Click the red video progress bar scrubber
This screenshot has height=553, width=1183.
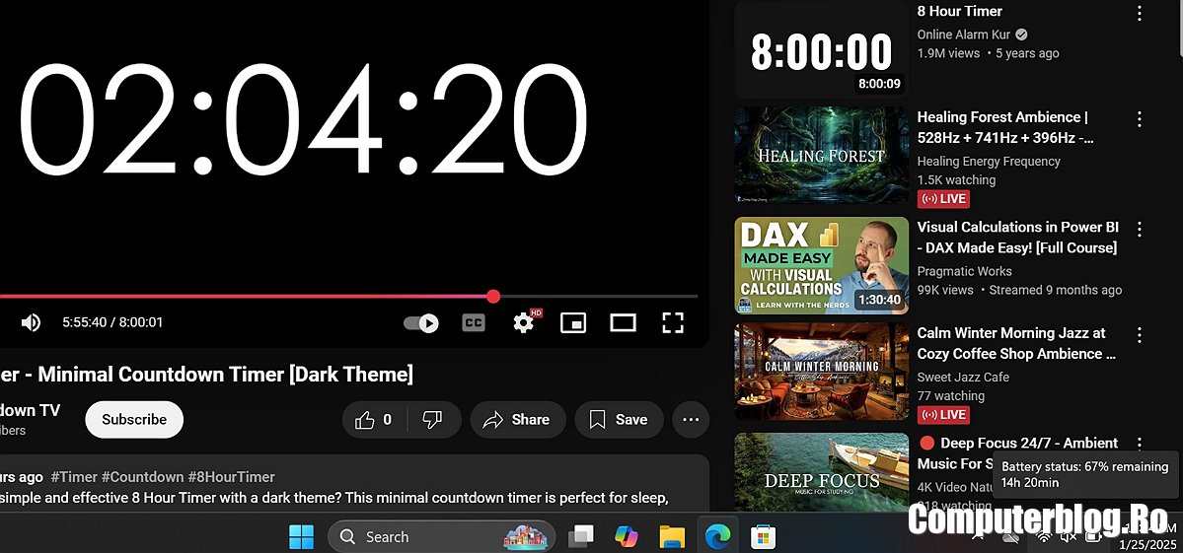pyautogui.click(x=493, y=296)
